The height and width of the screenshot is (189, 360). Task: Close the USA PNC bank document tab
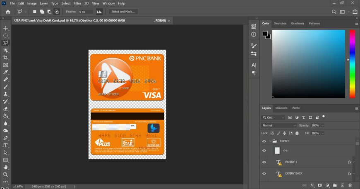pyautogui.click(x=169, y=21)
